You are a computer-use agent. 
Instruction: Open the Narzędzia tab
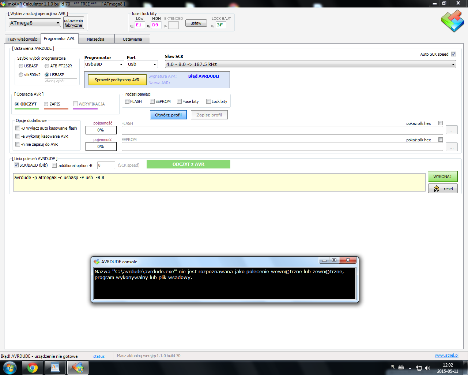[x=96, y=39]
